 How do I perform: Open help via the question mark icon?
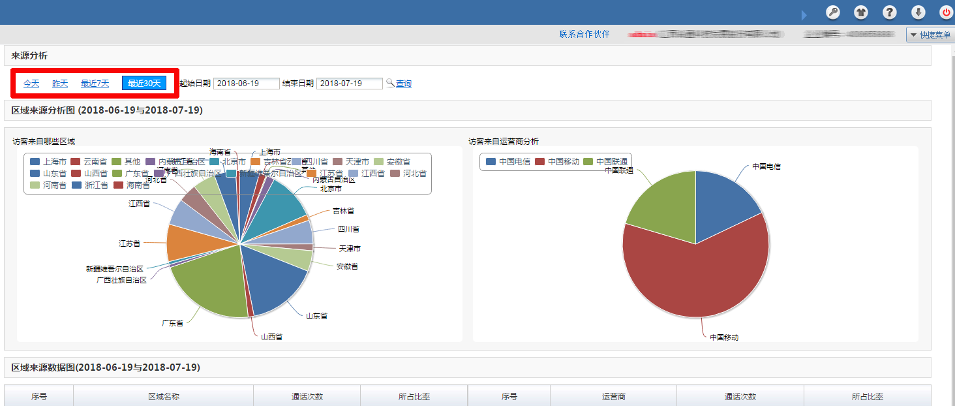coord(889,12)
